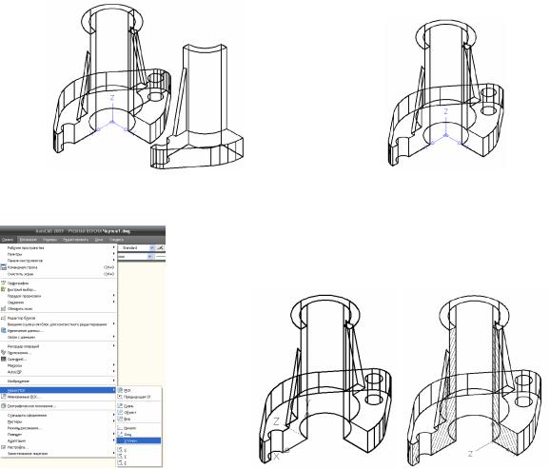The width and height of the screenshot is (550, 469).
Task: Choose Режимы рисования menu entry
Action: tap(58, 428)
